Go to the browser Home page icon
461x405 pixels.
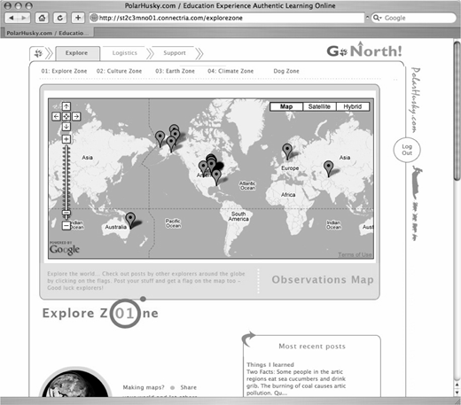[x=42, y=18]
